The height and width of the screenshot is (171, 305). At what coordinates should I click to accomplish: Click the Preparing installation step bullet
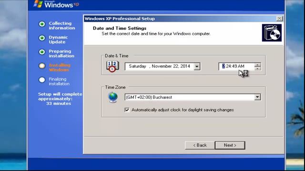point(42,52)
